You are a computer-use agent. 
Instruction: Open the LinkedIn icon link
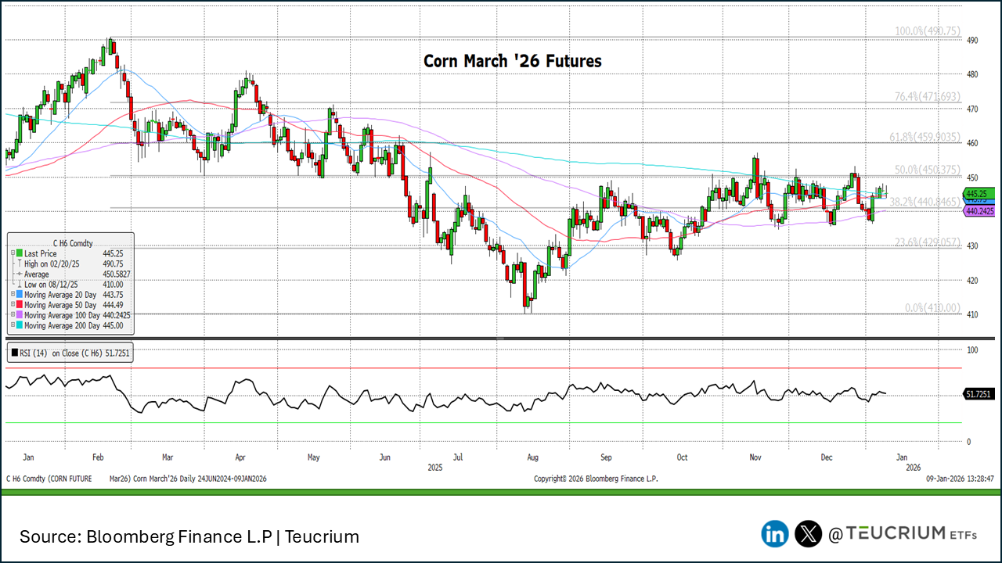tap(775, 534)
